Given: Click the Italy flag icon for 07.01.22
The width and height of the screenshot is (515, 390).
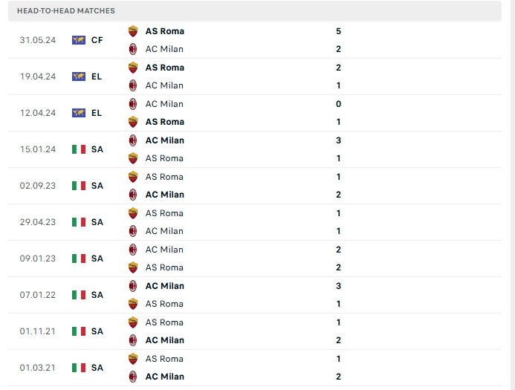Looking at the screenshot, I should [x=79, y=295].
